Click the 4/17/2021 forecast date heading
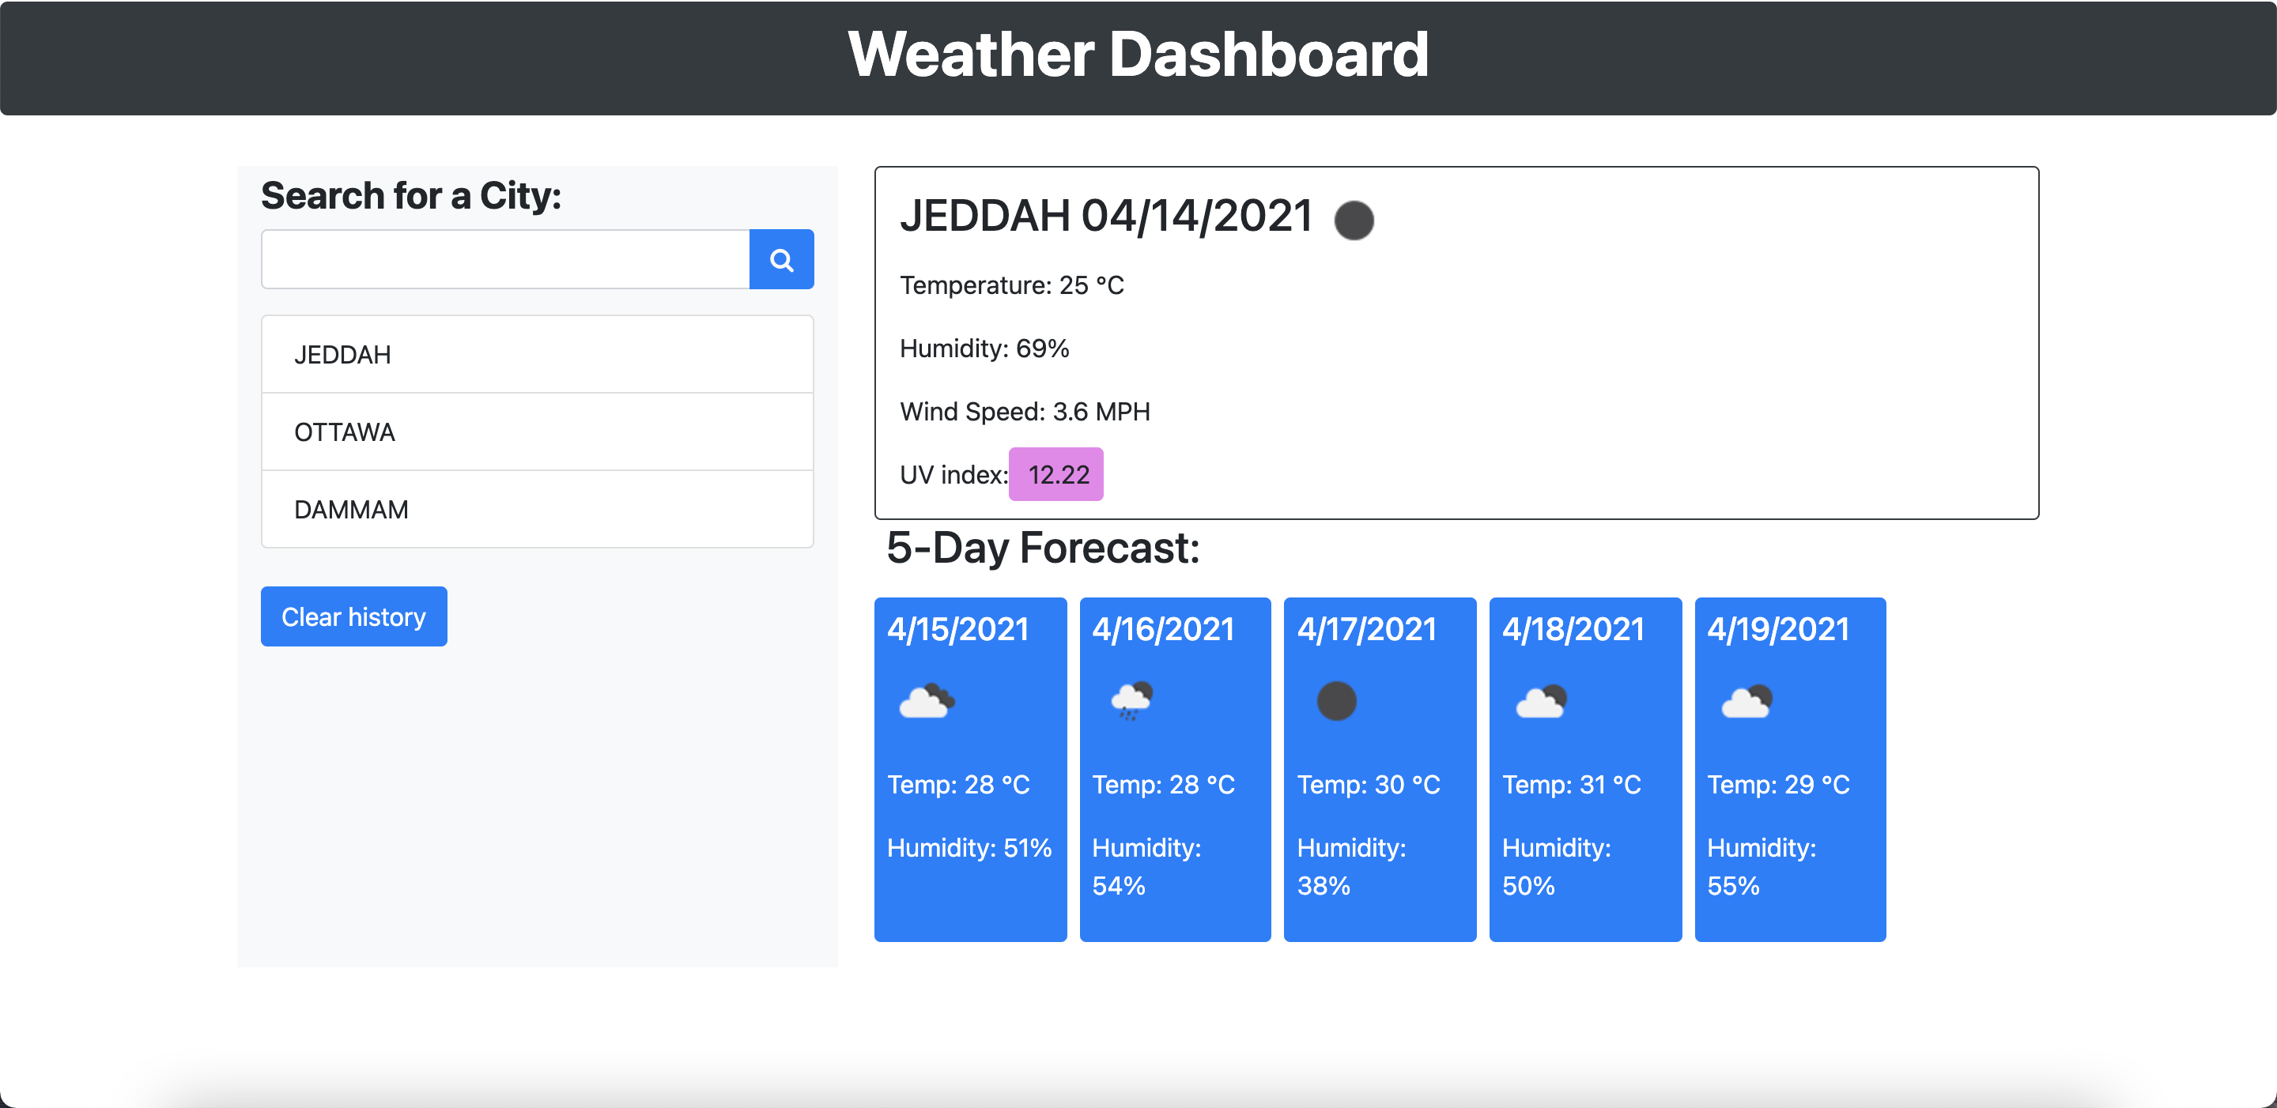Image resolution: width=2277 pixels, height=1108 pixels. tap(1366, 629)
